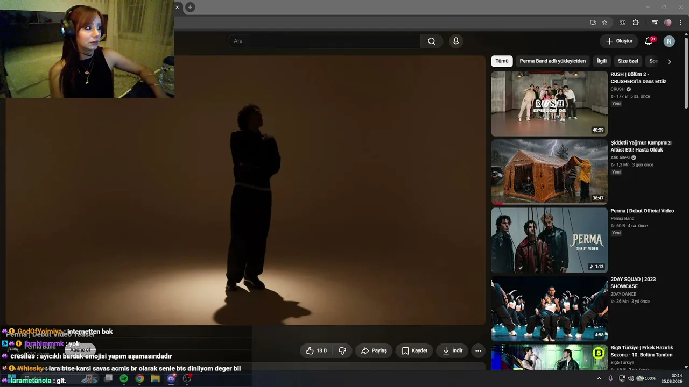Click the CRUSH channel name

click(x=617, y=89)
